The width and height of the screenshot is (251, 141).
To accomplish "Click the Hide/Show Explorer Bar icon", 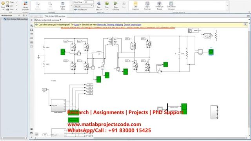I will (x=31, y=20).
